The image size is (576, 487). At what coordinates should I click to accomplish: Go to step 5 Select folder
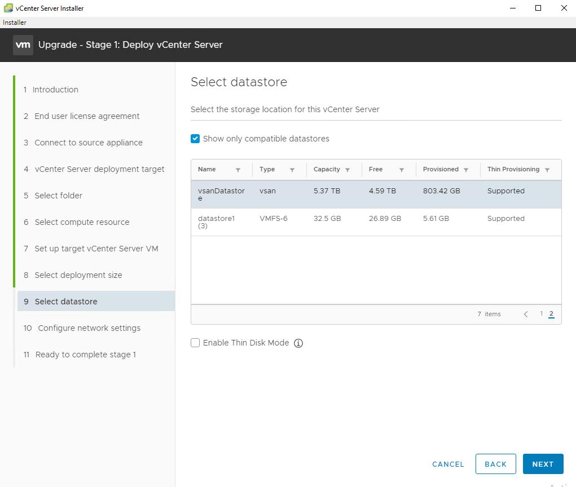click(53, 196)
